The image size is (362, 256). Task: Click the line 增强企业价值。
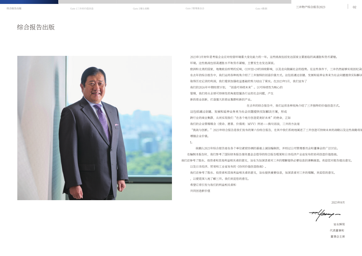(200, 136)
